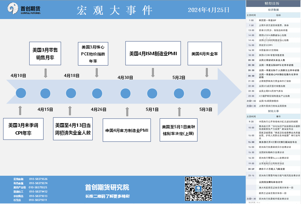
Task: Select the 上周外国央行持有美国国债 row
Action: (273, 106)
